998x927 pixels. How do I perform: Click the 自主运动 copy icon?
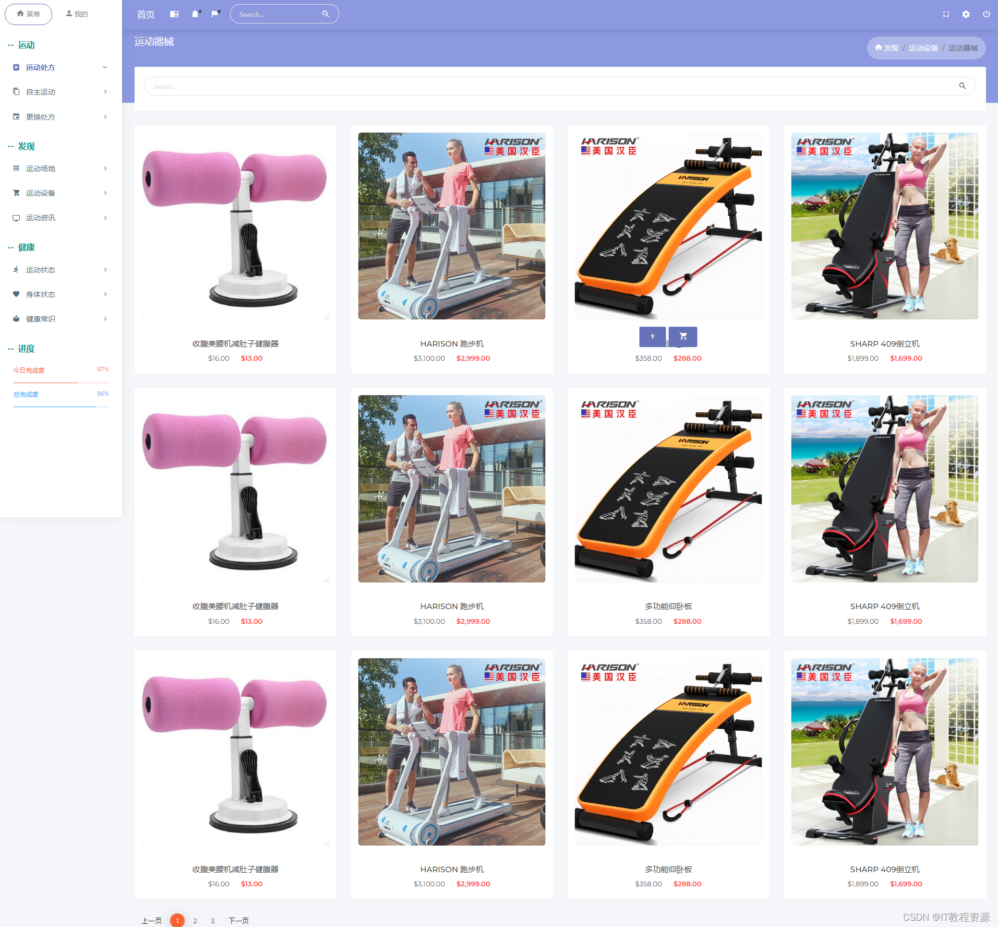pyautogui.click(x=16, y=91)
